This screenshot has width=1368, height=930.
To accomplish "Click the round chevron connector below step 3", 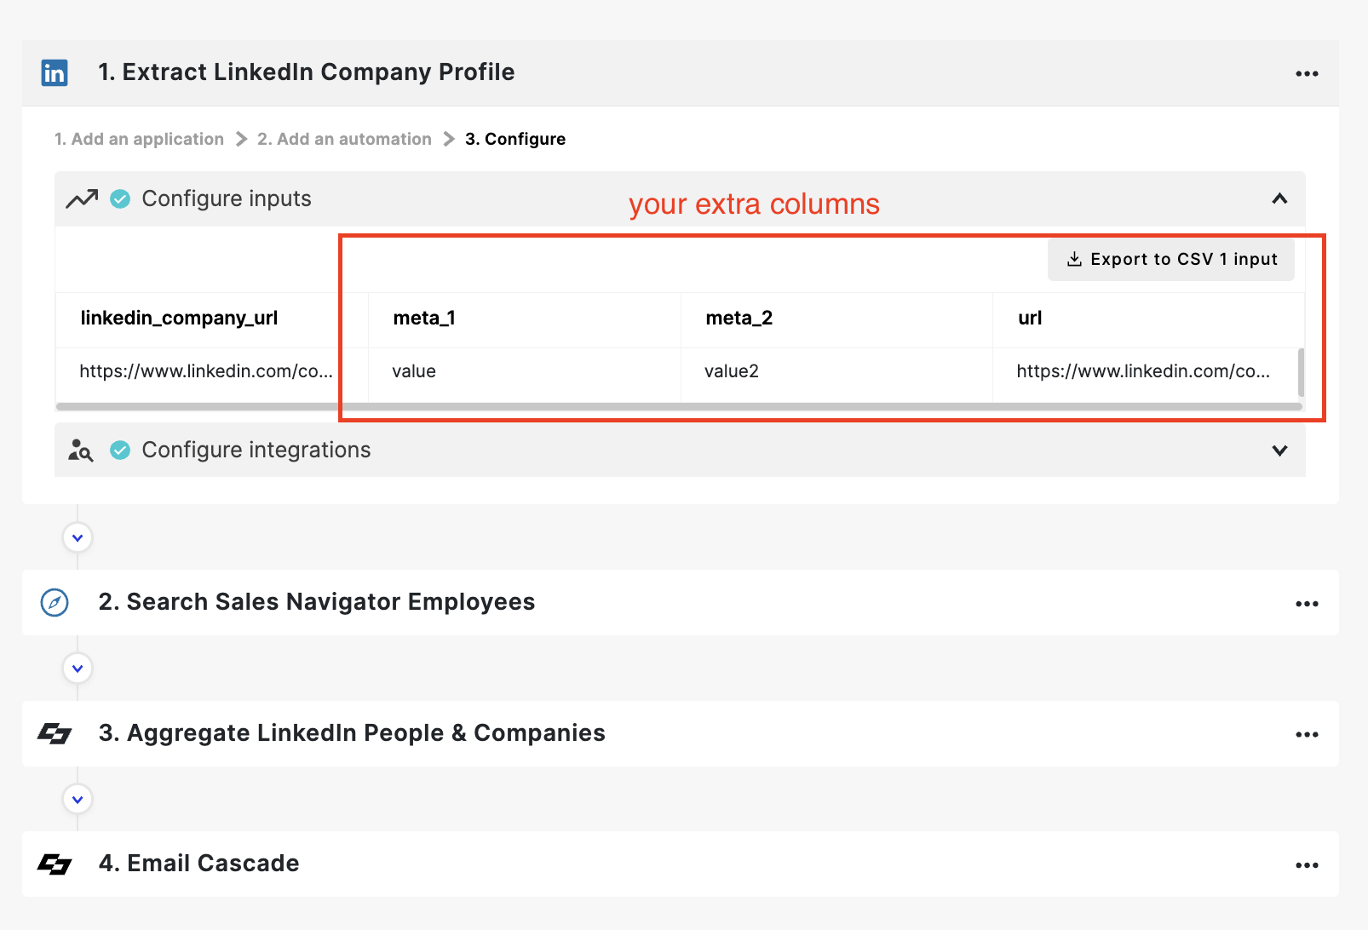I will tap(78, 800).
